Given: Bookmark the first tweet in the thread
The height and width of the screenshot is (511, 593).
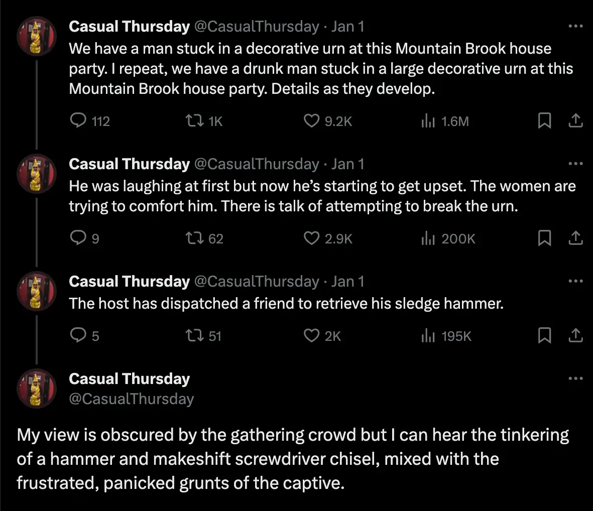Looking at the screenshot, I should pos(545,120).
